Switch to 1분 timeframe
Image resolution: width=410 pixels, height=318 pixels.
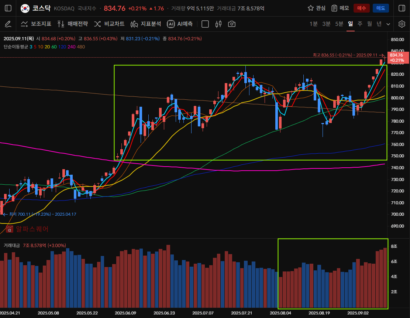(x=314, y=24)
